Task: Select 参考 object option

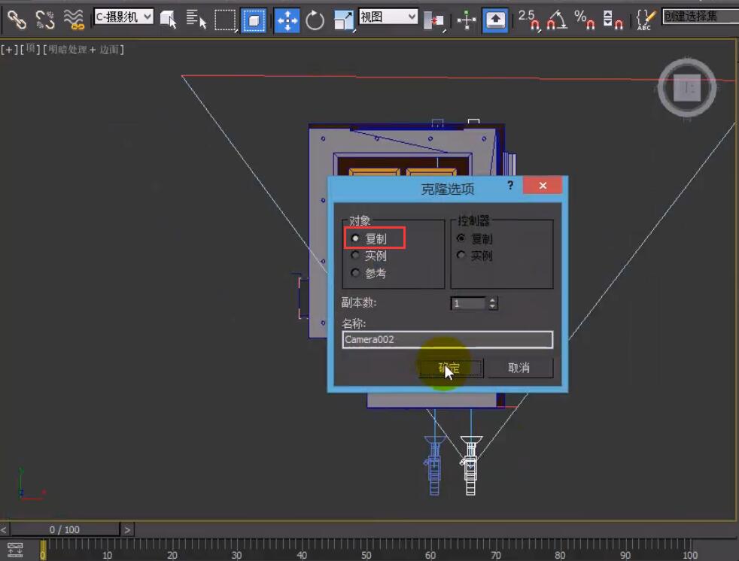Action: pos(370,273)
